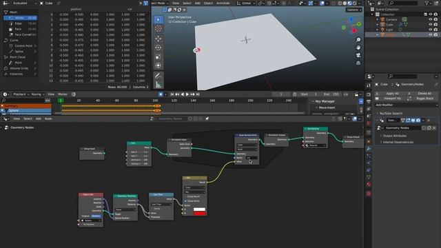Click the node editor pin icon

[207, 119]
